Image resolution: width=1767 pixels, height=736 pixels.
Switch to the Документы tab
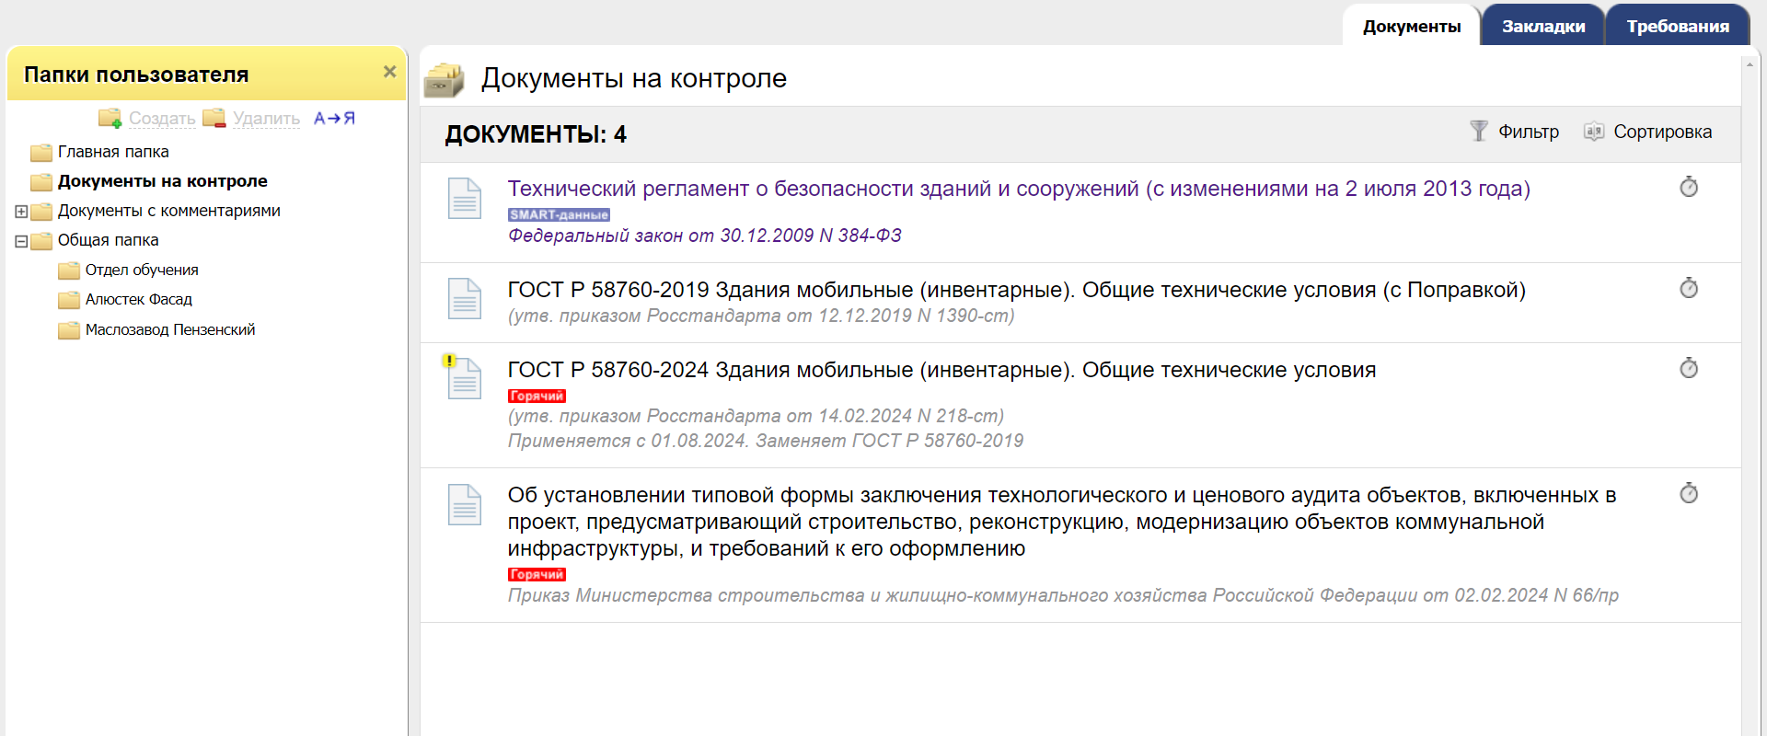(x=1411, y=26)
